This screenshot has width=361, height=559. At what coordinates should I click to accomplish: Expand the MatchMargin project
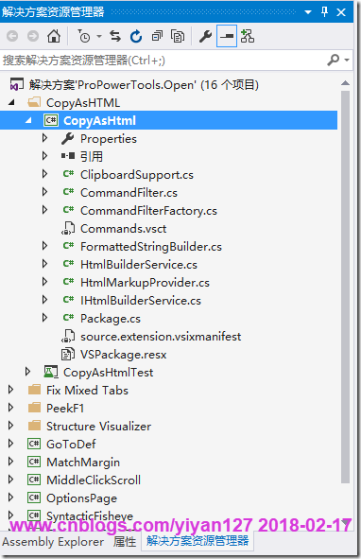[x=11, y=462]
